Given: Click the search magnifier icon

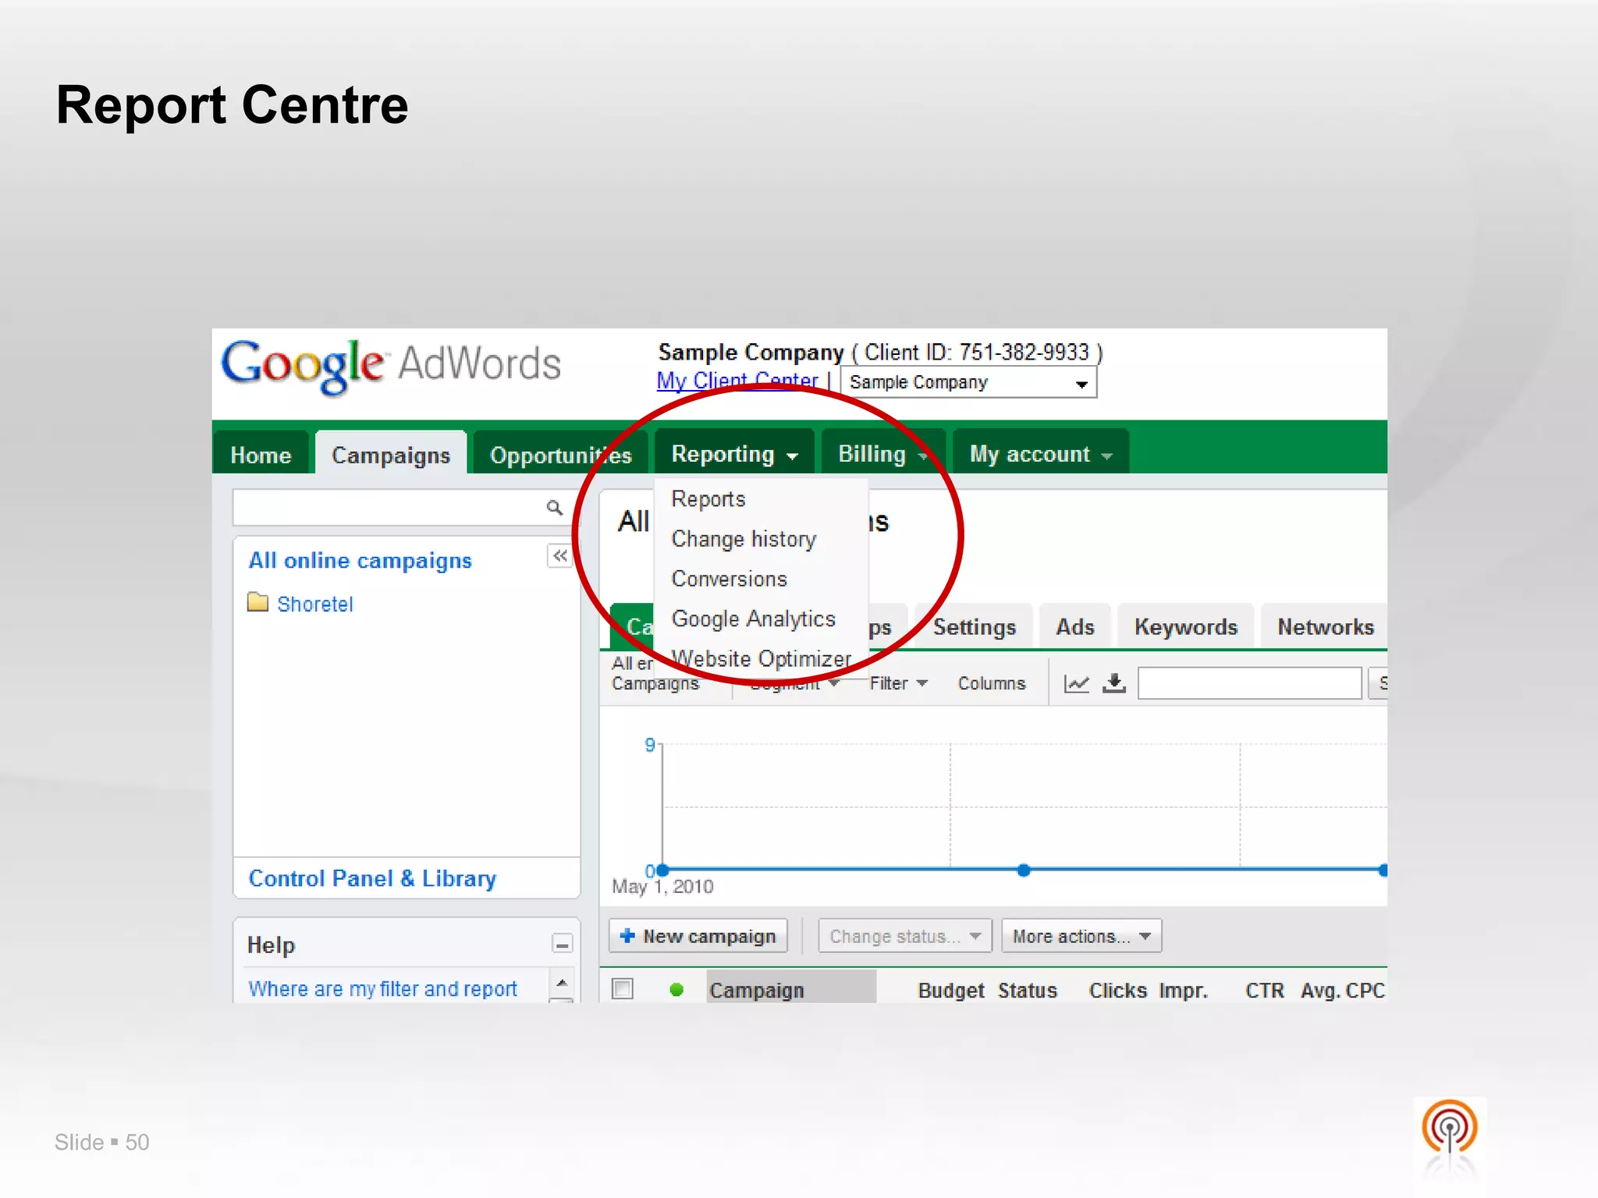Looking at the screenshot, I should point(554,508).
